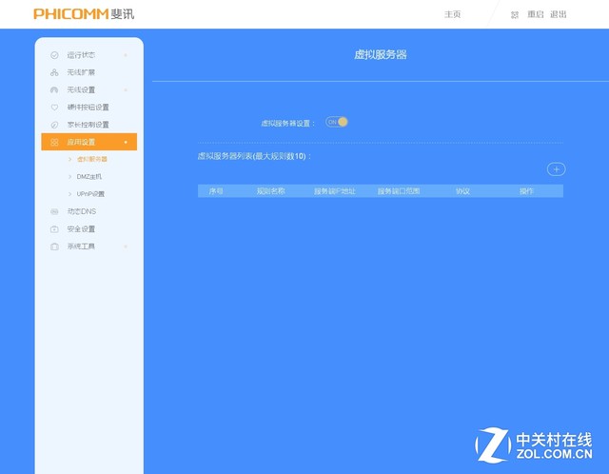Viewport: 609px width, 474px height.
Task: Click the 序号 column header
Action: [216, 191]
